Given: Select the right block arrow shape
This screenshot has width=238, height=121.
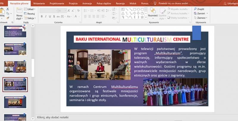Looking at the screenshot, I should pos(134,13).
